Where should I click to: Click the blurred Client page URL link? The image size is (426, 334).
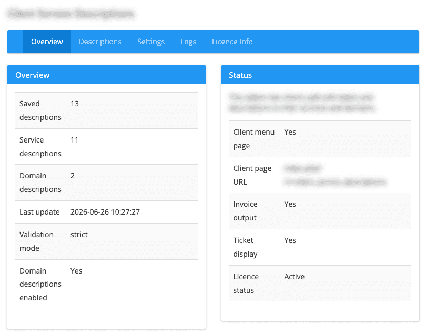coord(335,175)
